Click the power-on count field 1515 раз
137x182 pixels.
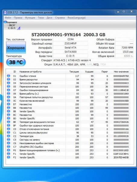click(x=124, y=52)
